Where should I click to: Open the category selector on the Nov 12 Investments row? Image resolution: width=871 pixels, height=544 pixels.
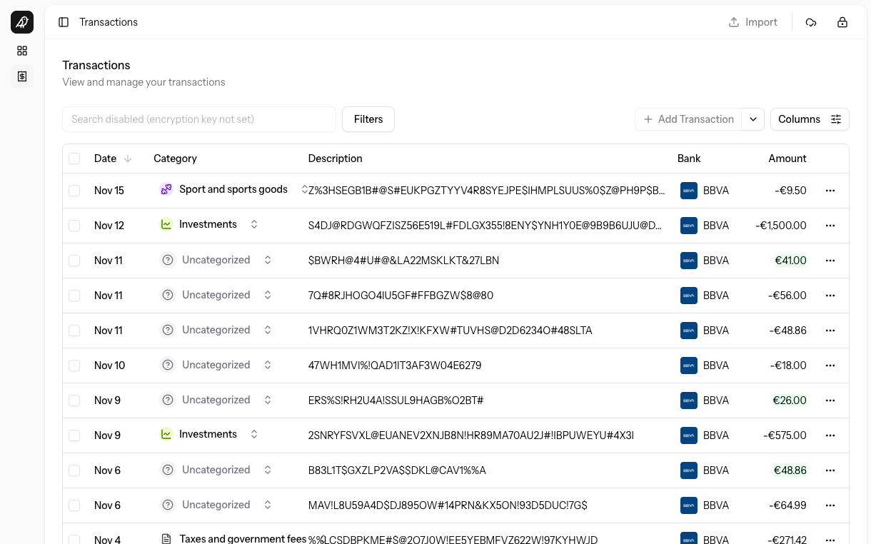[x=254, y=224]
